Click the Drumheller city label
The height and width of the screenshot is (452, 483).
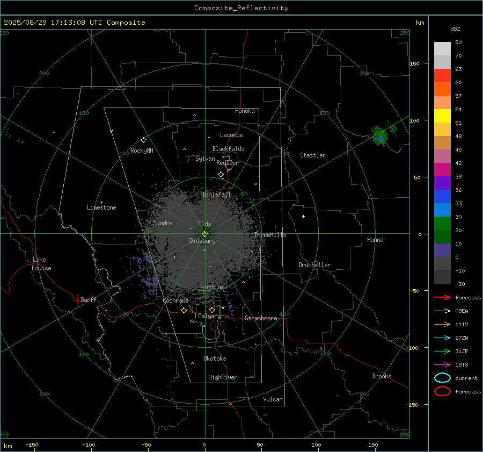[x=314, y=265]
